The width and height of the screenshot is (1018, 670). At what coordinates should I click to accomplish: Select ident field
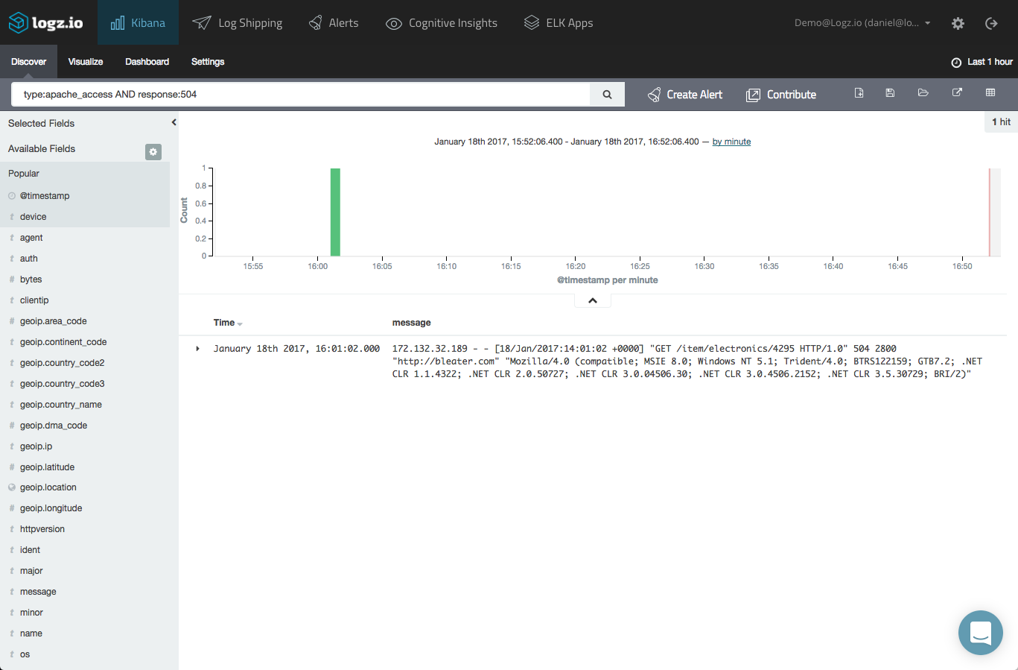(x=31, y=550)
